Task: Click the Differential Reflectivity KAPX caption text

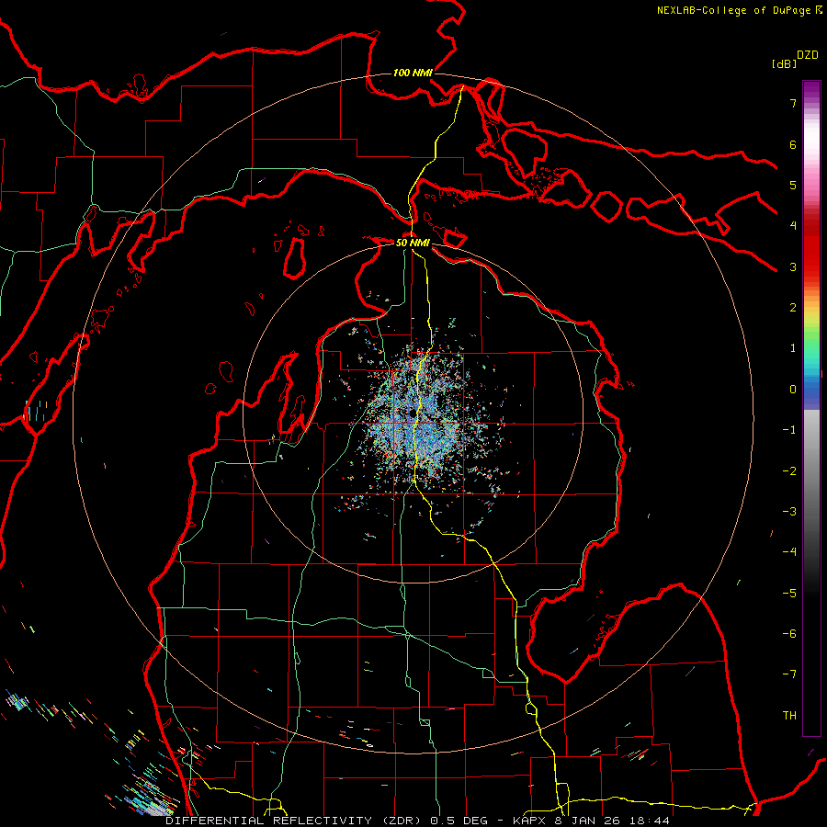Action: pyautogui.click(x=417, y=821)
